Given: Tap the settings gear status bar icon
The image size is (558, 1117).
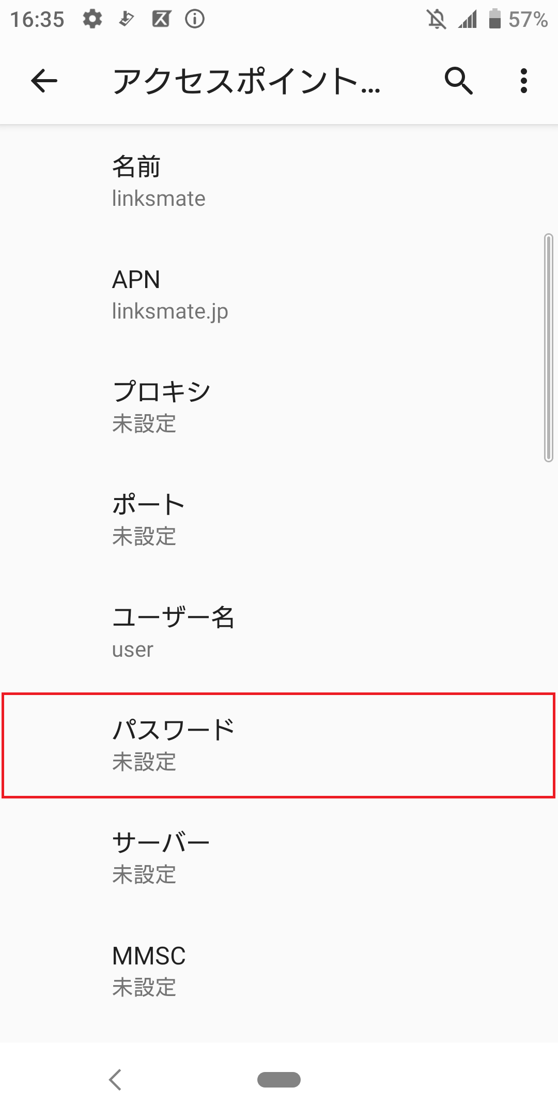Looking at the screenshot, I should [x=92, y=19].
